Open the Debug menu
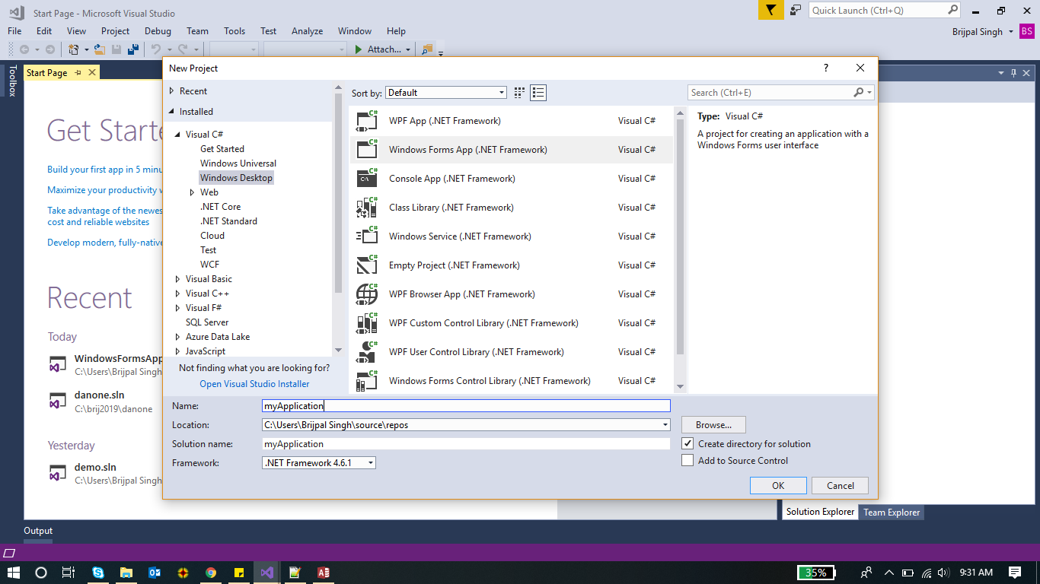The image size is (1040, 584). click(158, 31)
